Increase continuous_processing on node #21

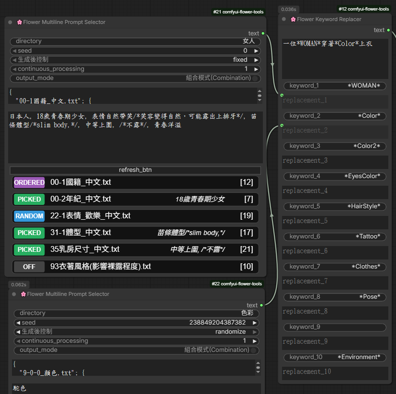coord(256,69)
